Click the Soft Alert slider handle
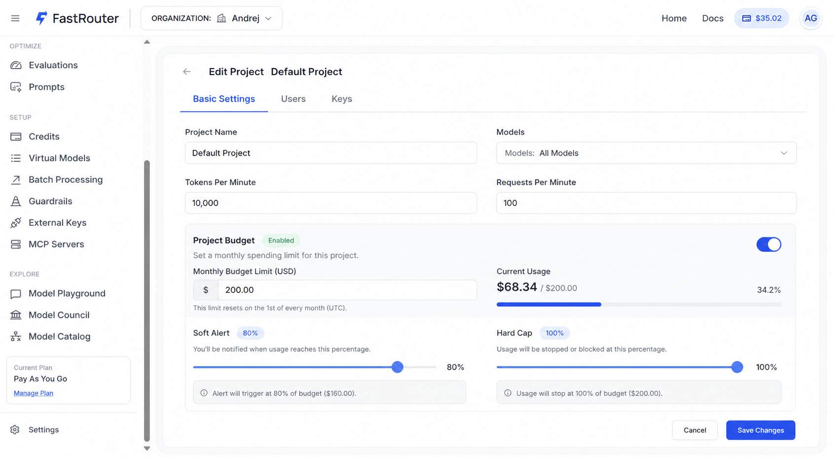Viewport: 835px width, 458px height. coord(398,367)
